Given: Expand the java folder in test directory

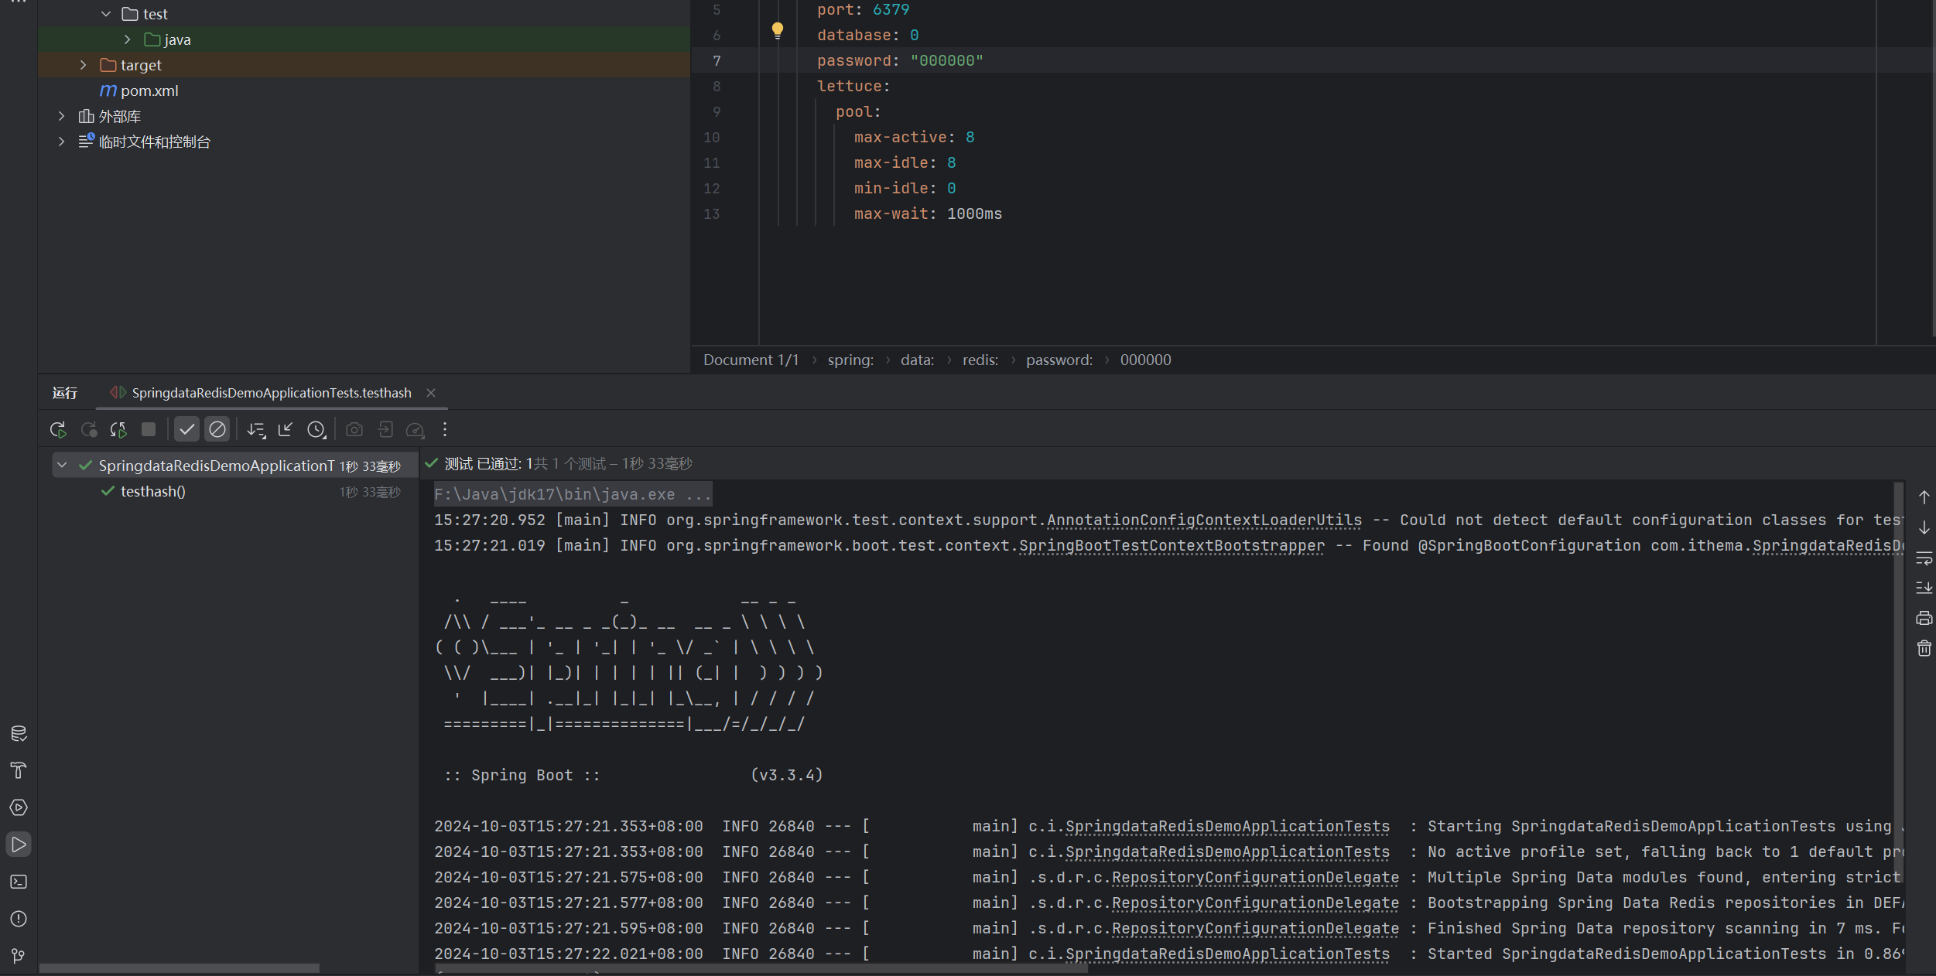Looking at the screenshot, I should point(126,40).
